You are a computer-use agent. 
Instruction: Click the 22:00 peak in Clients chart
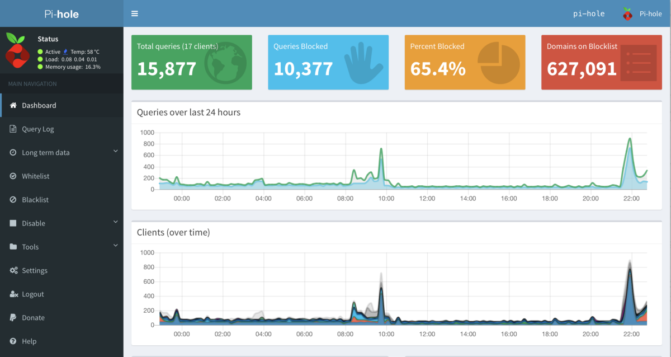[630, 270]
